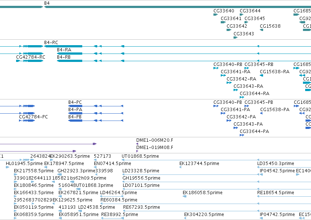Open the CG33641-RA transcript label
This screenshot has height=220, width=311.
(x=236, y=71)
